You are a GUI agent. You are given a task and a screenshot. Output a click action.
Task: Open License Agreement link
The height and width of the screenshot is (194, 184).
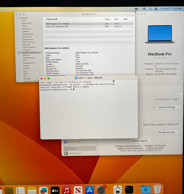tap(155, 148)
